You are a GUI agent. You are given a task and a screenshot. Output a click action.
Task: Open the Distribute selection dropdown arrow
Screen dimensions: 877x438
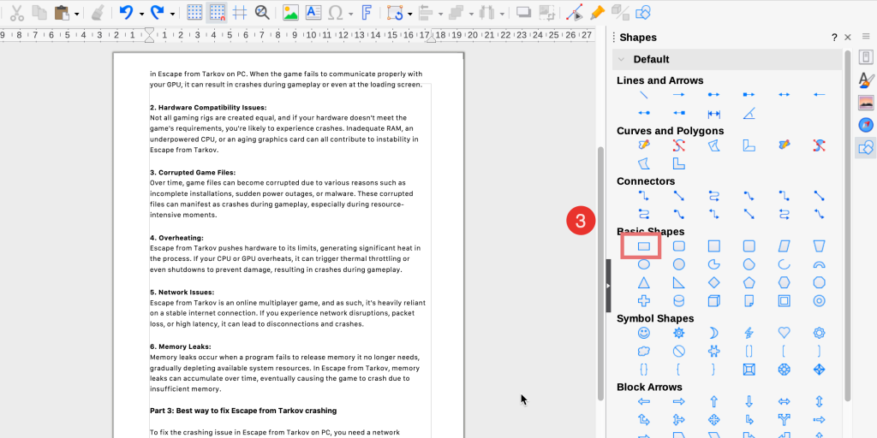[x=502, y=14]
